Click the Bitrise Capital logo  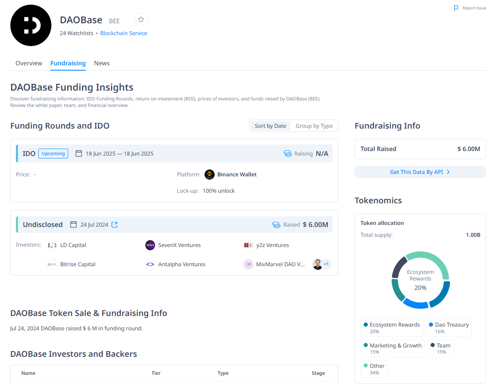tap(52, 264)
